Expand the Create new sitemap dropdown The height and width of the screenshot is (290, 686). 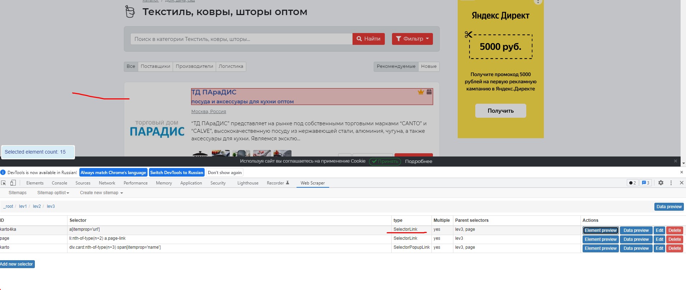pyautogui.click(x=101, y=193)
